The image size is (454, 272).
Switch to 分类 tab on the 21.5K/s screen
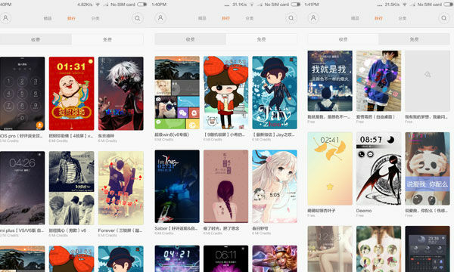tap(403, 18)
